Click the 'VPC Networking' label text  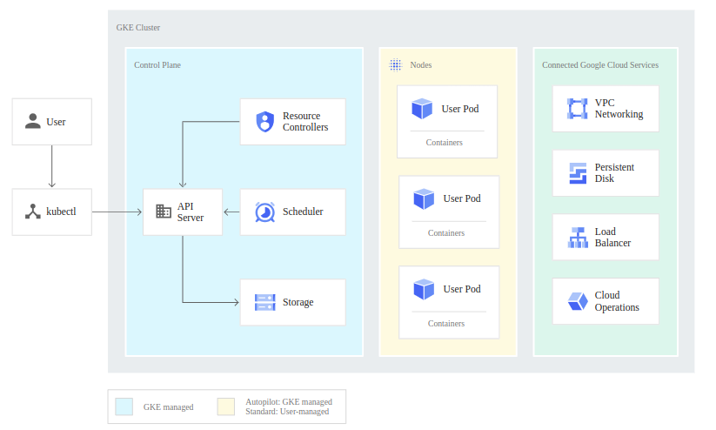point(619,109)
